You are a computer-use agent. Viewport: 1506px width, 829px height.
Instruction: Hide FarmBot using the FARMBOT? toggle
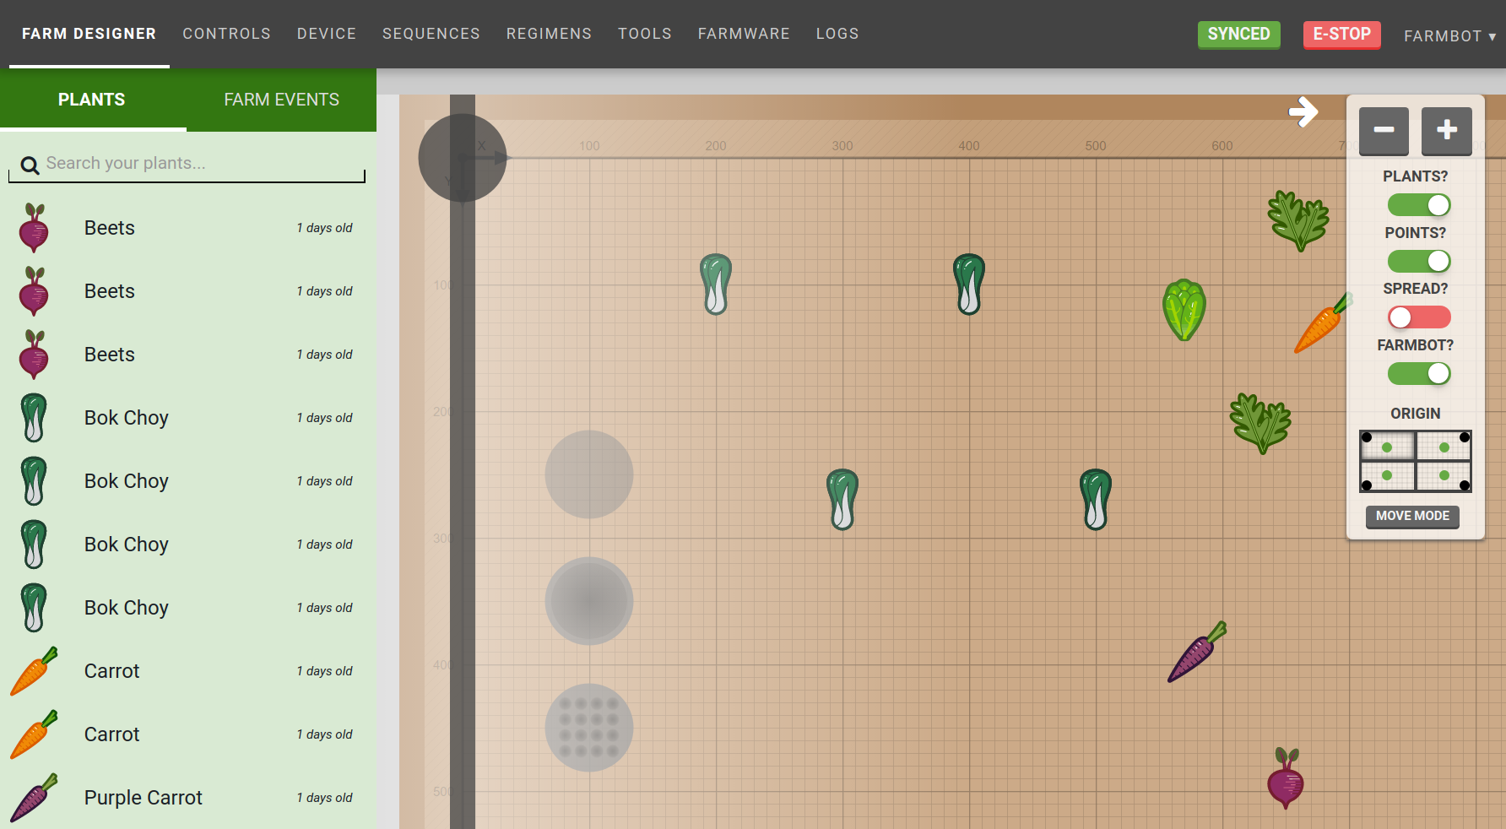(1418, 374)
